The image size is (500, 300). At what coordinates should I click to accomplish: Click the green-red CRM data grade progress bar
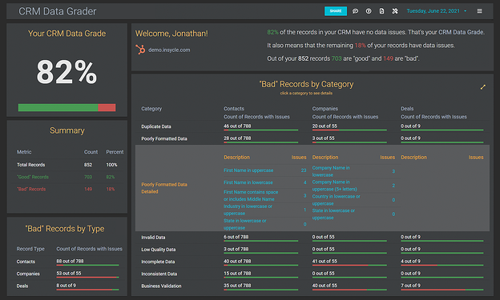coord(67,108)
